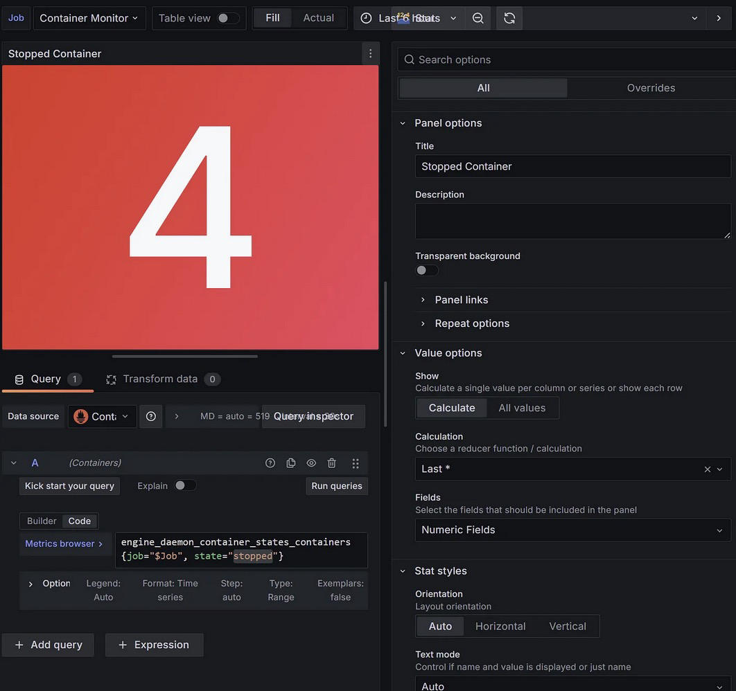This screenshot has width=736, height=691.
Task: Open the Query inspector
Action: (x=313, y=416)
